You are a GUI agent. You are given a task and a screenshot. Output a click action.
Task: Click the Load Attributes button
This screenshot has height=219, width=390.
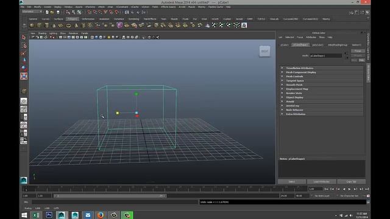322,182
